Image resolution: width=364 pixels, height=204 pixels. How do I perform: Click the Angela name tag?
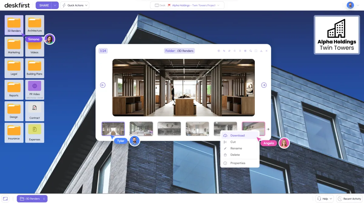tap(269, 143)
